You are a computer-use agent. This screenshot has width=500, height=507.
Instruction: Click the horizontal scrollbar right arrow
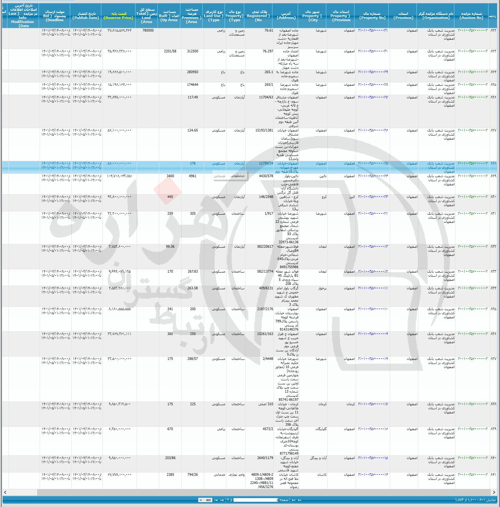494,492
